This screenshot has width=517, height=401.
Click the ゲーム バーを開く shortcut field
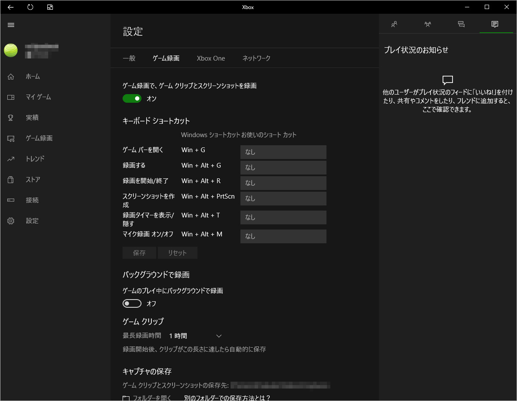click(x=283, y=152)
